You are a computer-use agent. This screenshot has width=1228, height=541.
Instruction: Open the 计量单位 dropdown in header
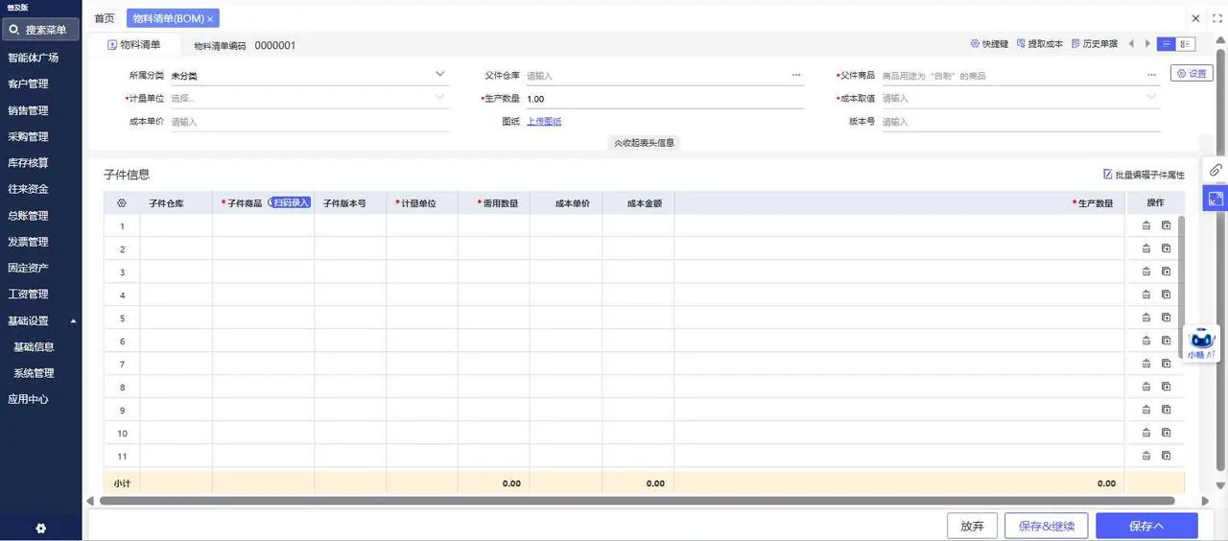click(x=440, y=97)
